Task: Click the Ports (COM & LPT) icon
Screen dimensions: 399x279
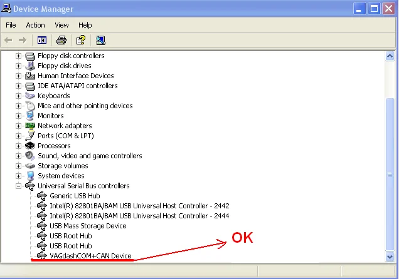Action: point(30,136)
